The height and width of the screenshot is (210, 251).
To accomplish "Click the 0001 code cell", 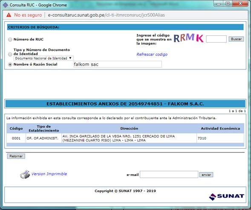I will point(16,138).
